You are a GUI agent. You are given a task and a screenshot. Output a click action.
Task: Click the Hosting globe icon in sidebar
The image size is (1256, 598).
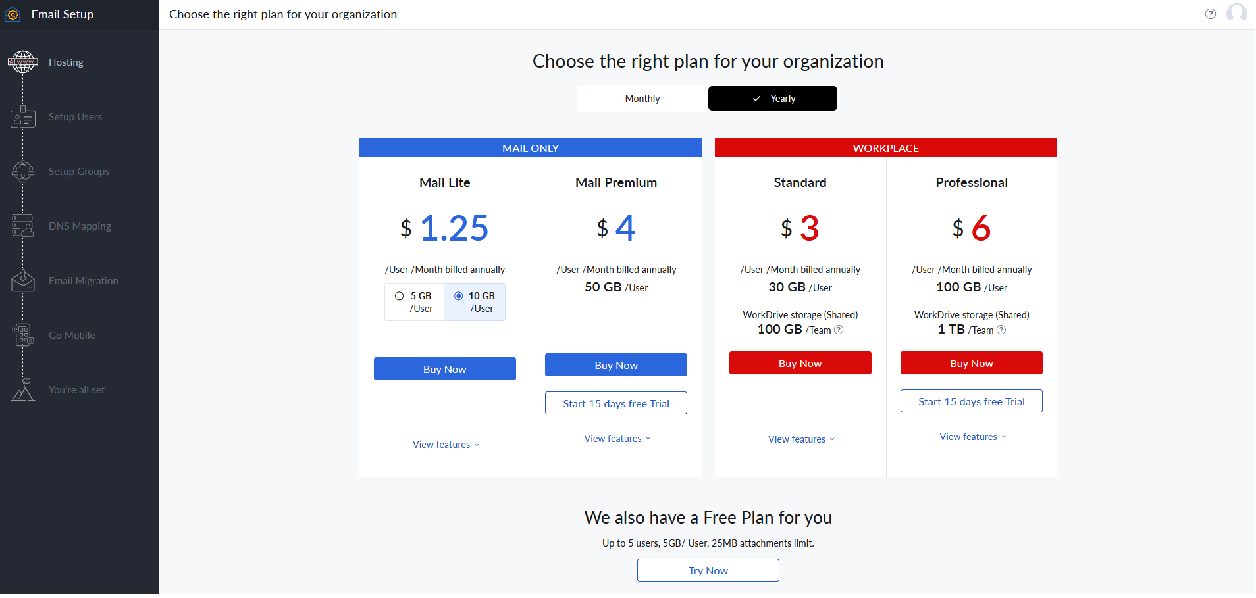(23, 62)
